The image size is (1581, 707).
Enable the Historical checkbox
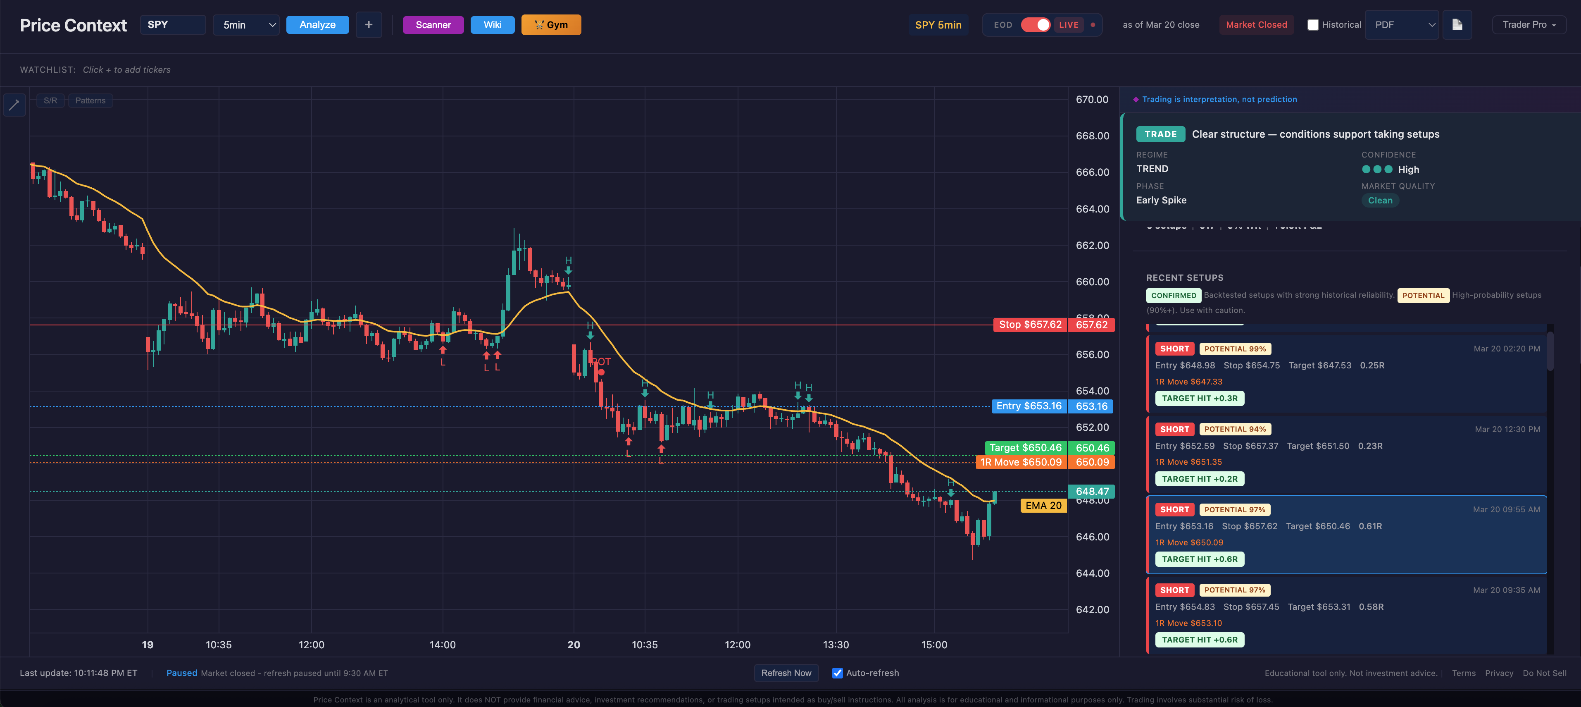1313,24
